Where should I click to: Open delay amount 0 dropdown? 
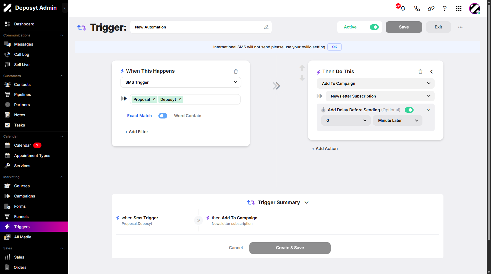(346, 120)
